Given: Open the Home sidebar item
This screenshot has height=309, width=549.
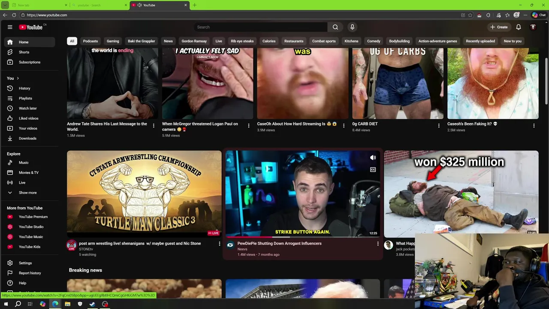Looking at the screenshot, I should (30, 42).
